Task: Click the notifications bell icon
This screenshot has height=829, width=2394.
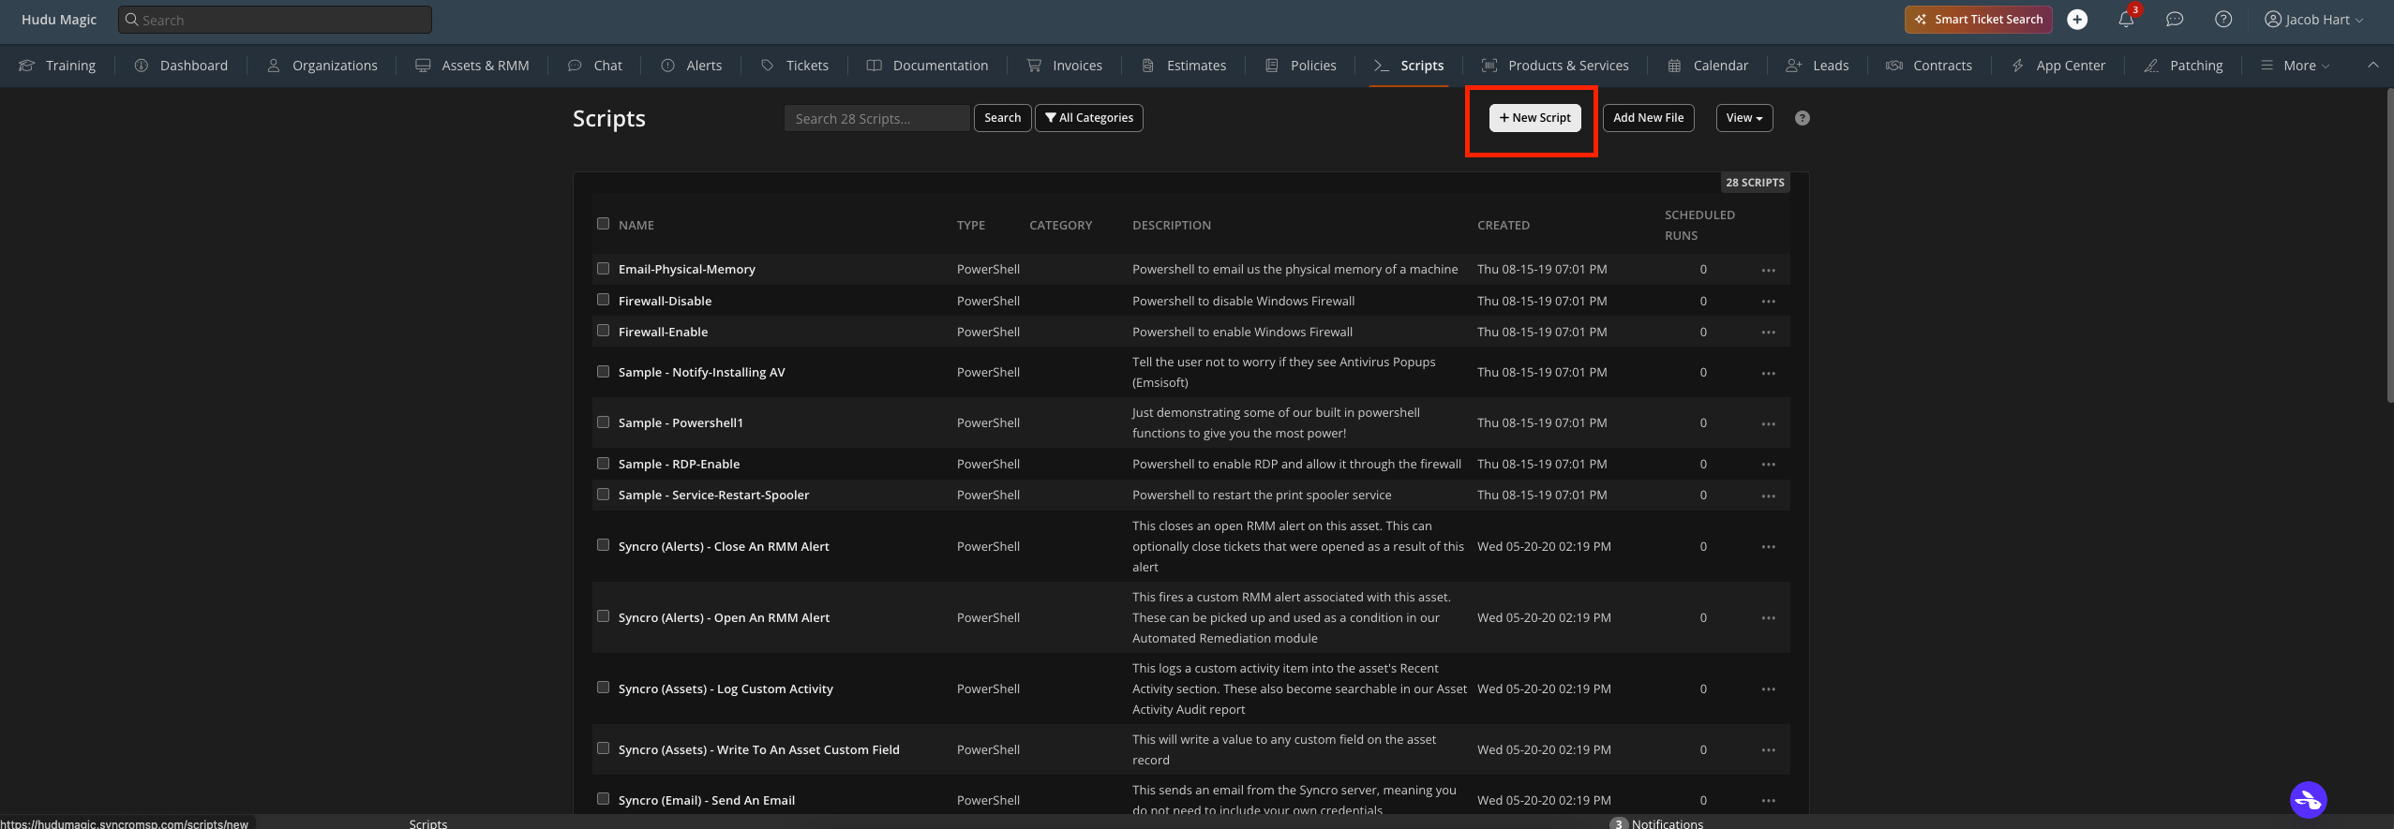Action: pyautogui.click(x=2126, y=20)
